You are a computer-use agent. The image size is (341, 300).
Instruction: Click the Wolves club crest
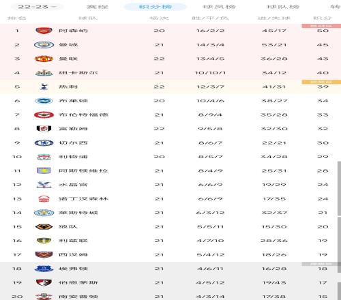point(44,227)
